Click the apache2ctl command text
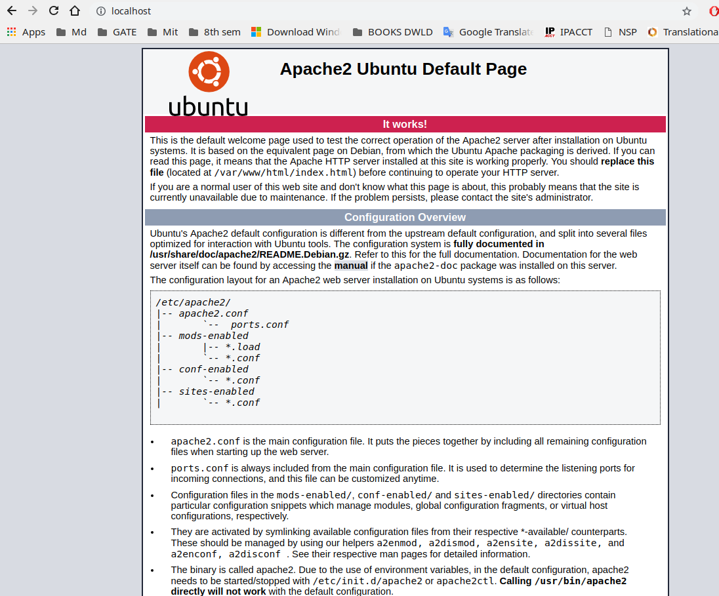The height and width of the screenshot is (596, 719). [465, 582]
